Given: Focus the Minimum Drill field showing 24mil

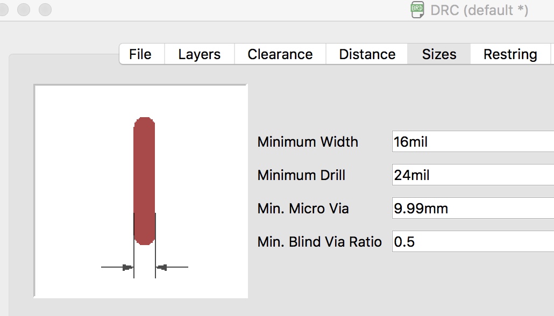Looking at the screenshot, I should tap(473, 176).
